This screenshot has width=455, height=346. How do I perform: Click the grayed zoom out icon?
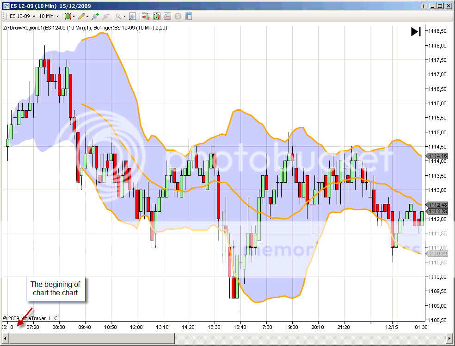coord(105,16)
